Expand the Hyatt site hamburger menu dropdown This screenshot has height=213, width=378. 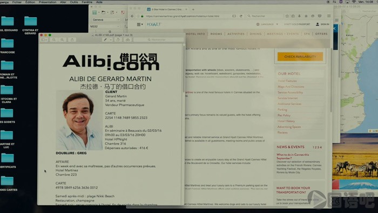pos(140,24)
